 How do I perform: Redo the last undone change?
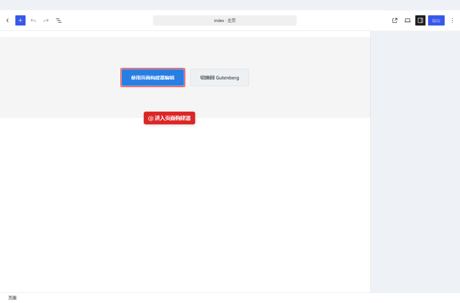46,21
